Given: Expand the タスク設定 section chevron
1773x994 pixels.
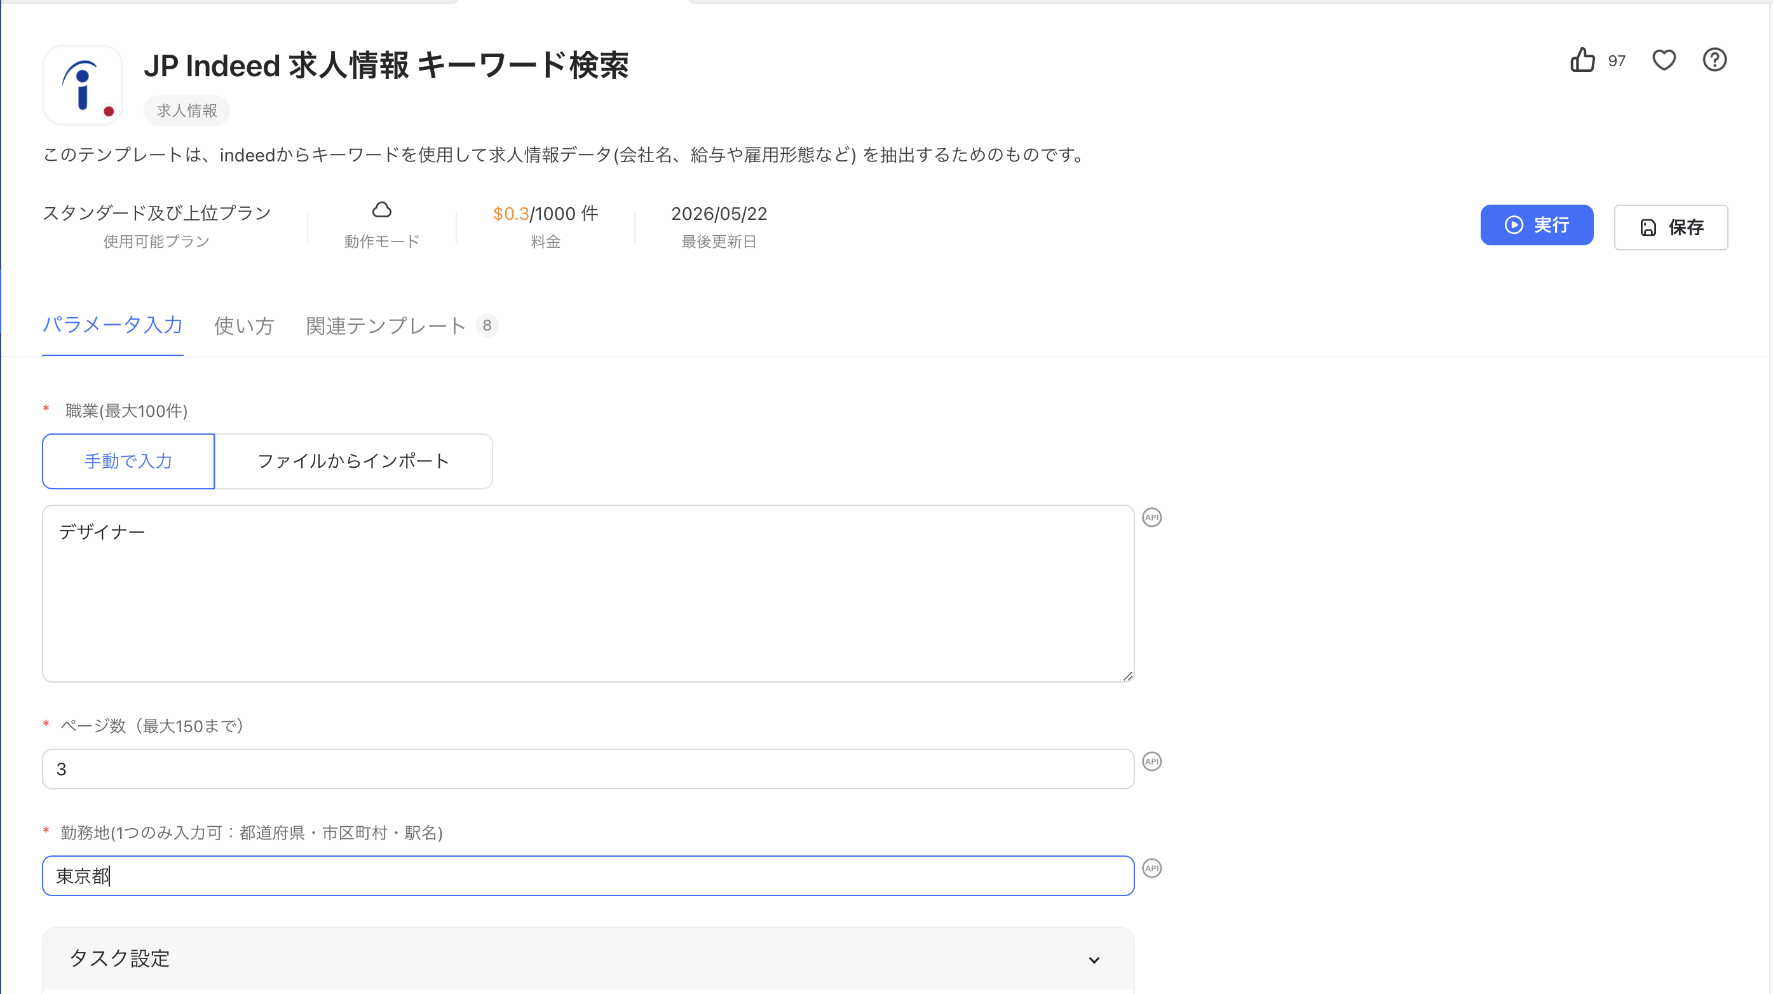Looking at the screenshot, I should coord(1094,960).
